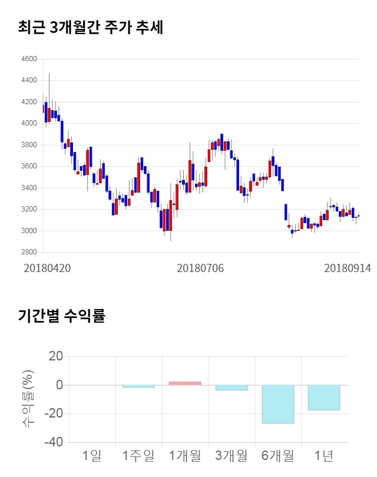Click the 20180914 date label
Viewport: 377px width, 477px height.
coord(348,268)
